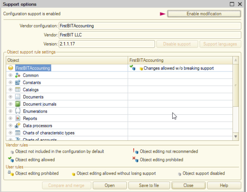
Task: Open Help for support options
Action: (x=224, y=185)
